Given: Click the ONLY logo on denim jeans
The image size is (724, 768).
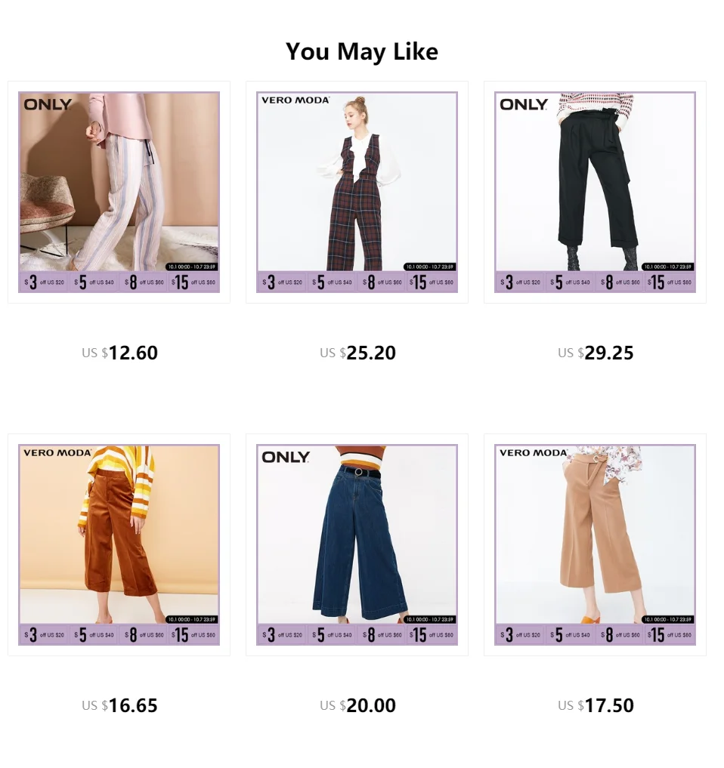Looking at the screenshot, I should pos(286,457).
